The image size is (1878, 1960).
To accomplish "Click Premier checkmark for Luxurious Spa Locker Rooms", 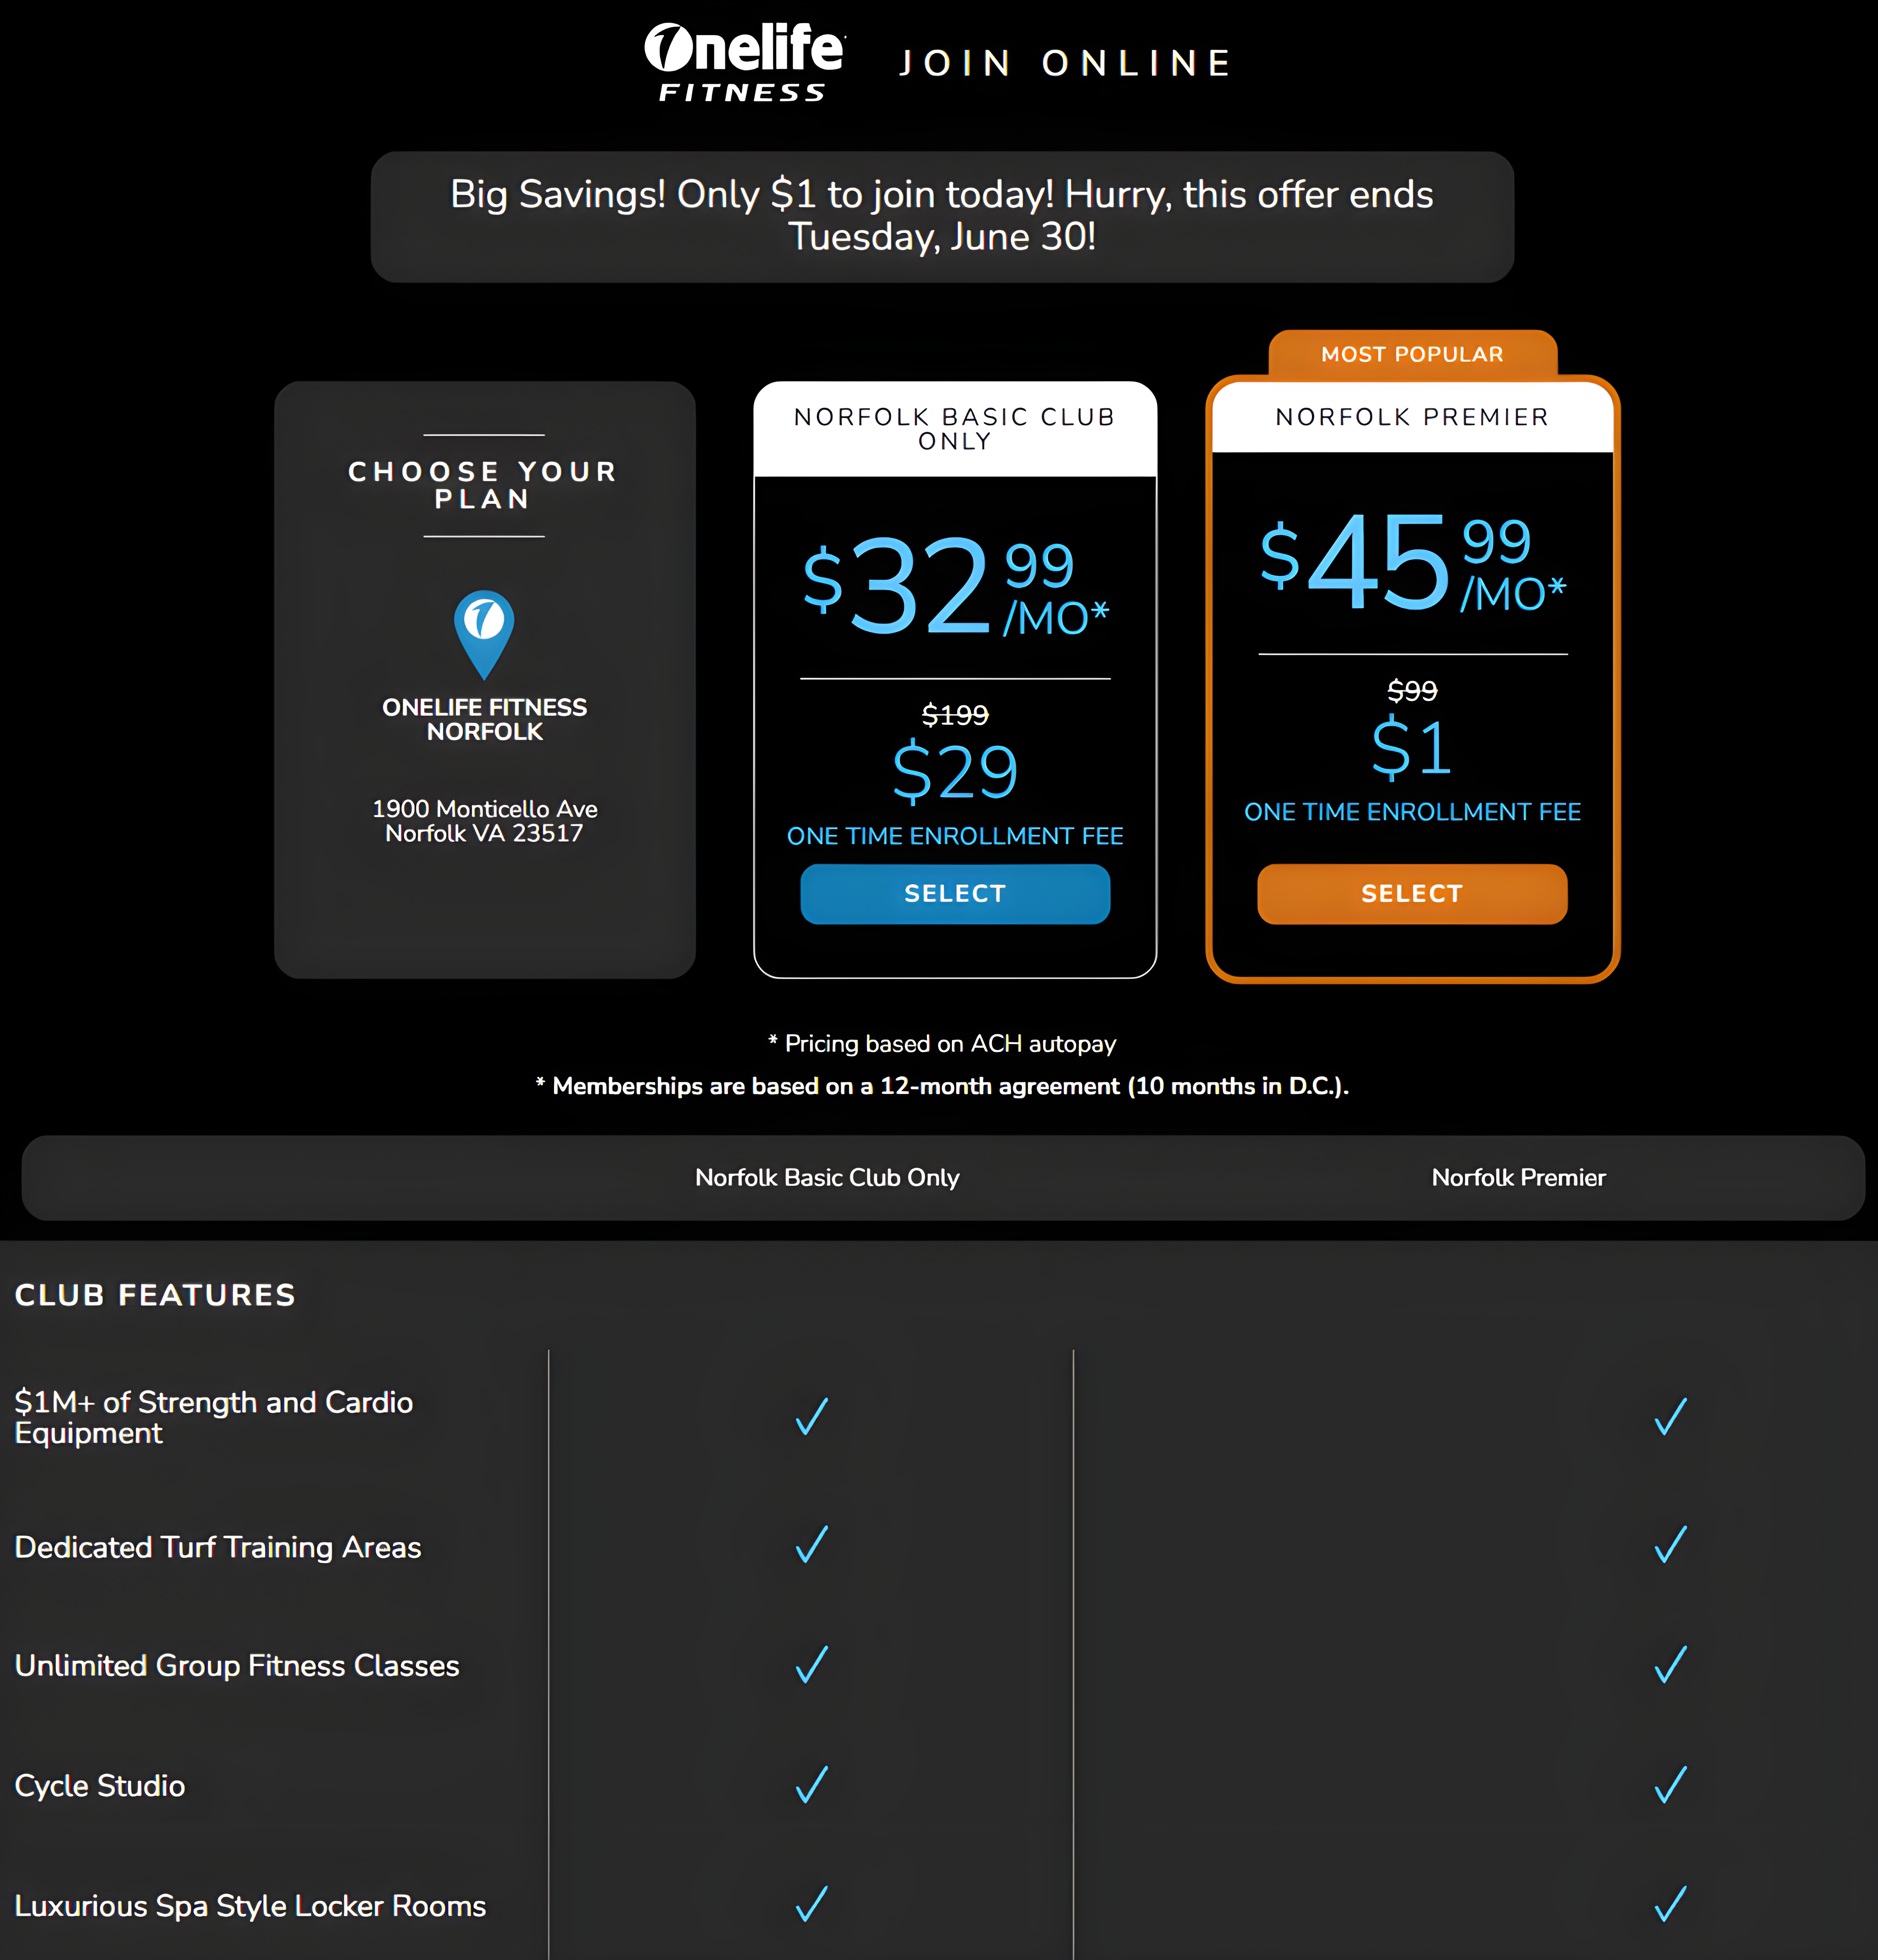I will (1670, 1904).
